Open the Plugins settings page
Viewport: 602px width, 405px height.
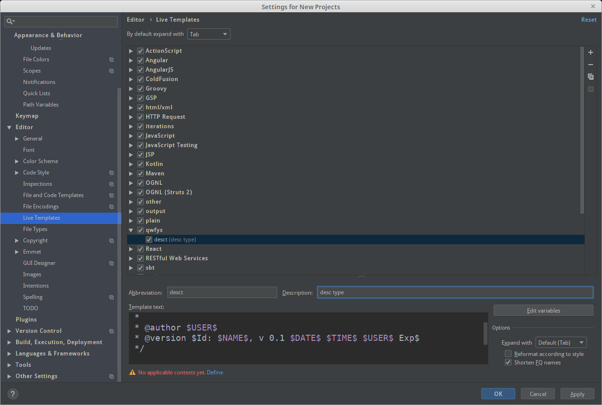click(x=26, y=320)
